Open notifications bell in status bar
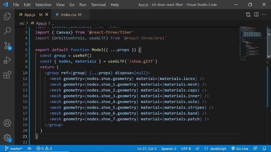The height and width of the screenshot is (152, 271). (264, 148)
